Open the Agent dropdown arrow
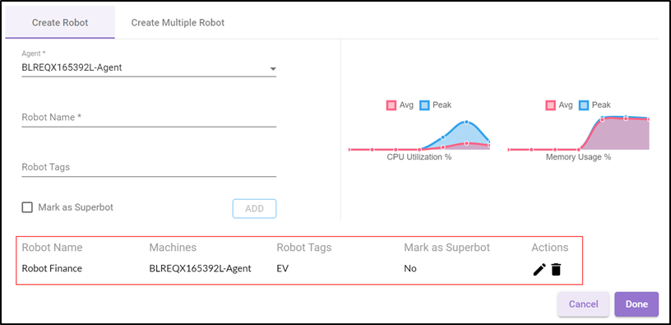 (273, 68)
